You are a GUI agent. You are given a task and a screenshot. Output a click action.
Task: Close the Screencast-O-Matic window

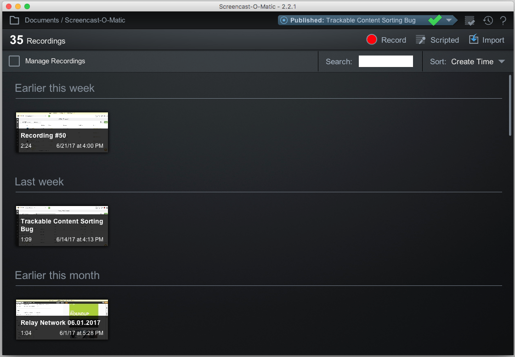[9, 6]
